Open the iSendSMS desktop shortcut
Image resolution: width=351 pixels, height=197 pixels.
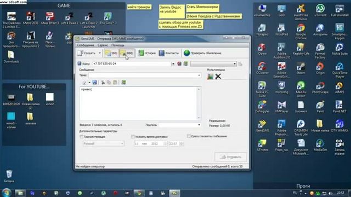(x=262, y=126)
